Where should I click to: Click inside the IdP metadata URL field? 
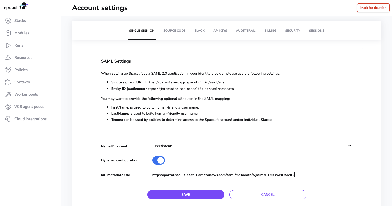252,175
